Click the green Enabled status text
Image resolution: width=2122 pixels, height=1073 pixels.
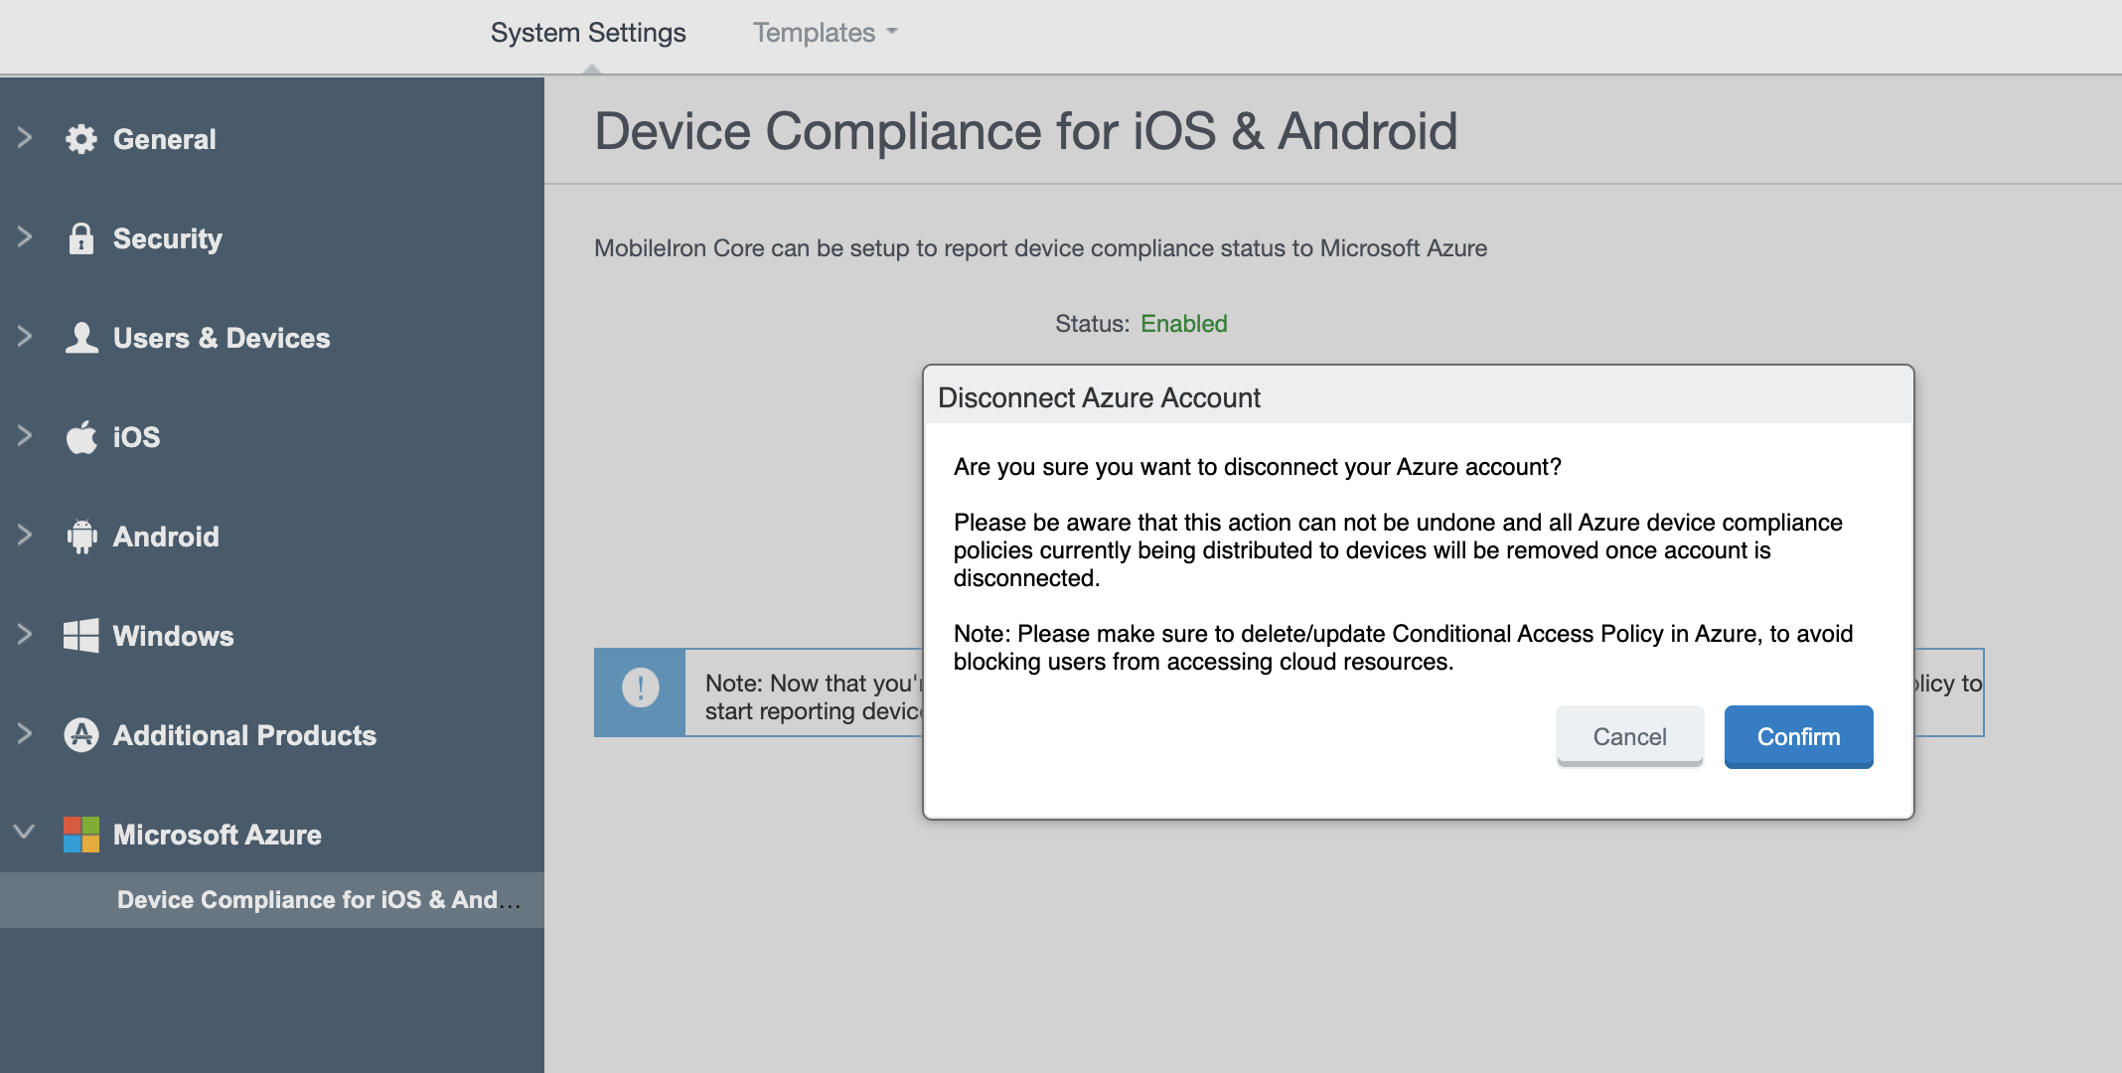(x=1184, y=324)
